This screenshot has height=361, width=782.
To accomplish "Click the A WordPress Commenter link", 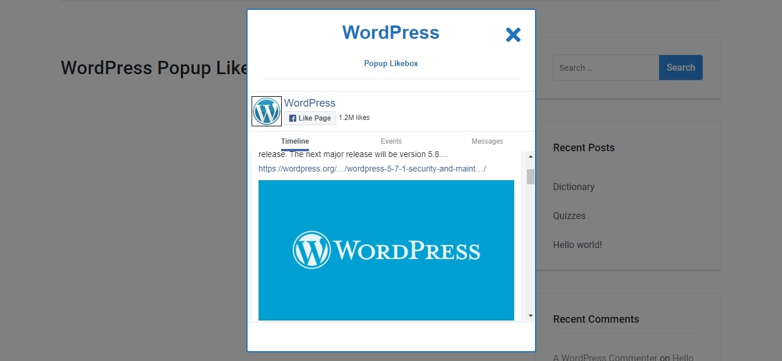I will (x=605, y=358).
